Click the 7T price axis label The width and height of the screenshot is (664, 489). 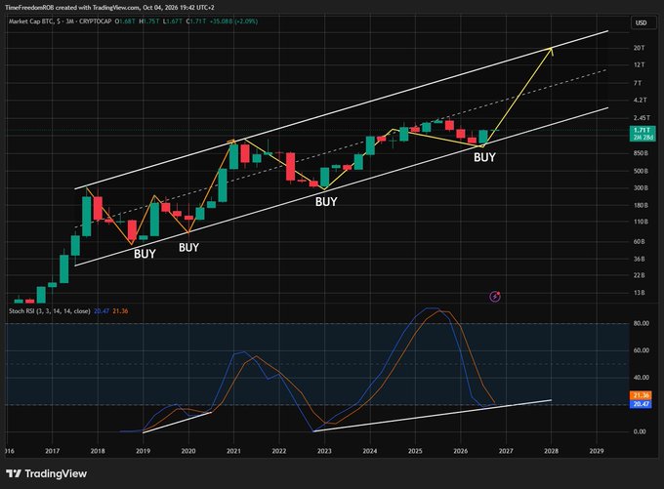(x=638, y=83)
